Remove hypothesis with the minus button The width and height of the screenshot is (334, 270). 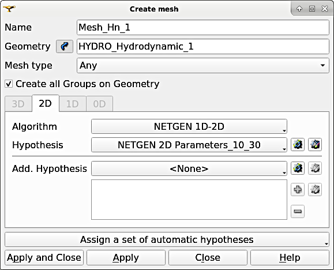298,211
